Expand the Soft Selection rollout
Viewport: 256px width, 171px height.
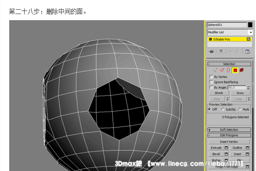229,130
